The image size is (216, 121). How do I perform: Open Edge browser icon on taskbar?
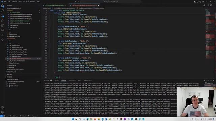tap(88, 119)
